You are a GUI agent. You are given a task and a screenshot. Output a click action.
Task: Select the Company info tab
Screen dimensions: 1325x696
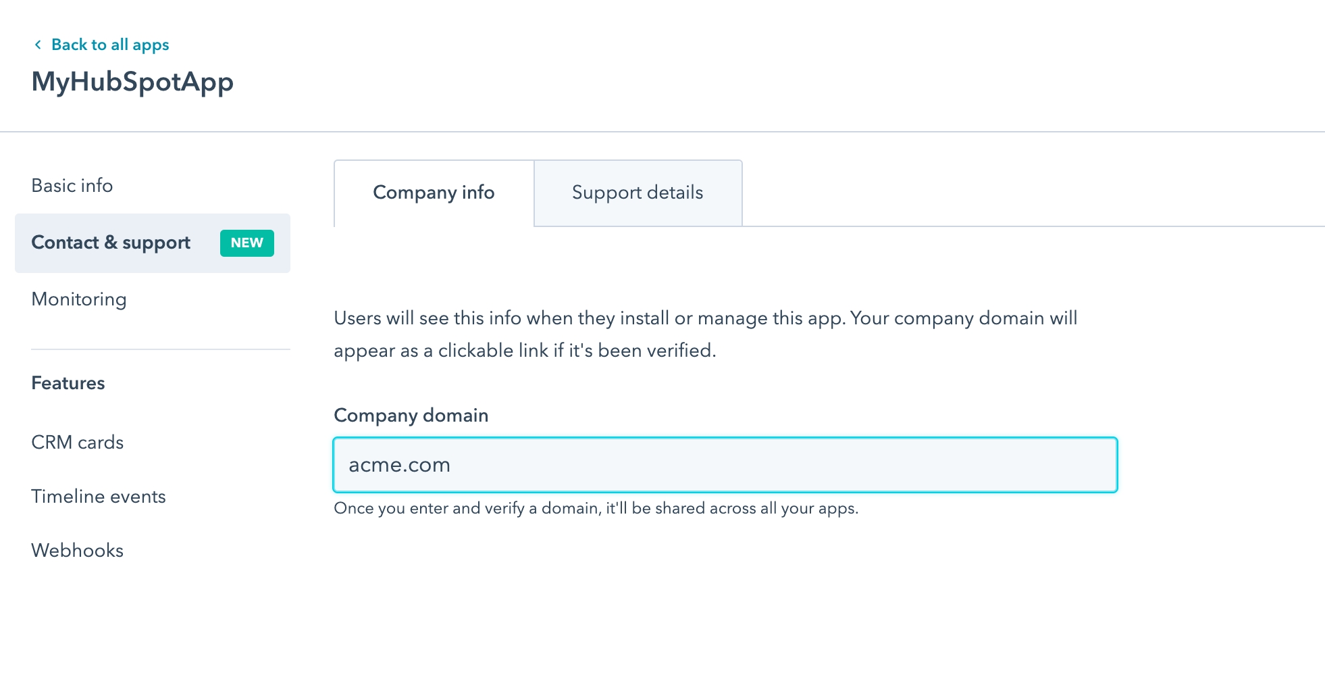pyautogui.click(x=434, y=193)
